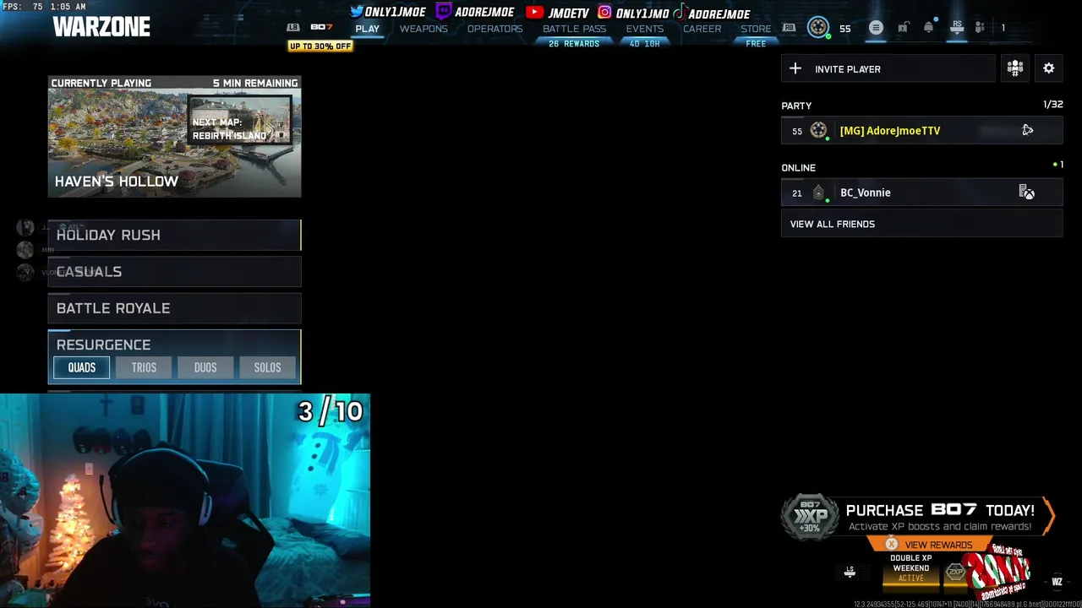Click the BO7 XP +30% badge
Screen dimensions: 1082x608
coord(811,517)
